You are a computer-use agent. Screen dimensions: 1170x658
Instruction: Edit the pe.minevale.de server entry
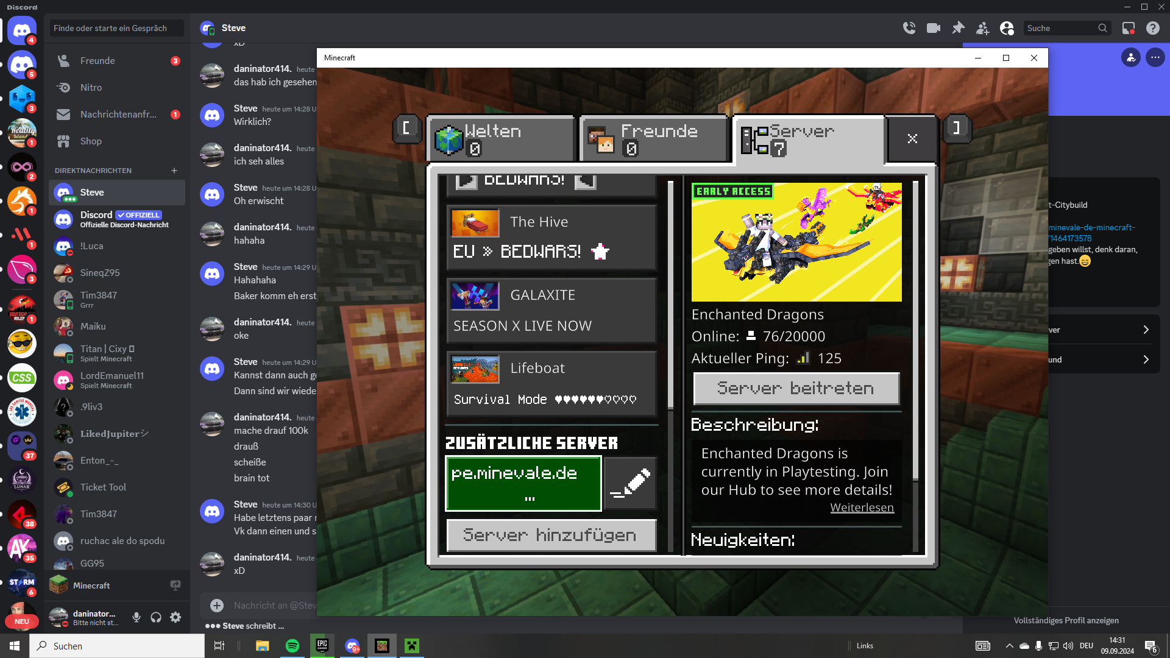[630, 484]
